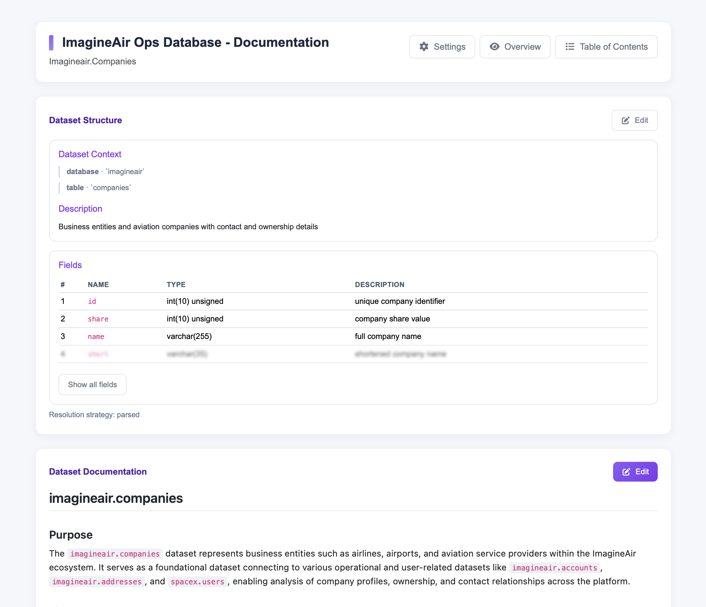The image size is (706, 607).
Task: Click the table · `companies` line
Action: pyautogui.click(x=99, y=188)
